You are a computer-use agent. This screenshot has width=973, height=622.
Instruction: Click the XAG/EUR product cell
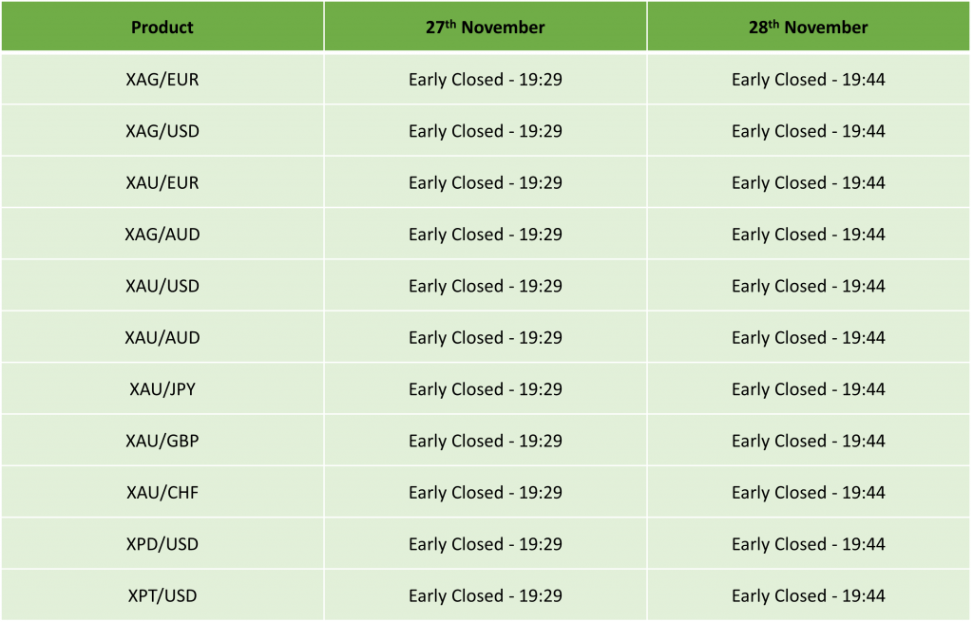point(162,80)
